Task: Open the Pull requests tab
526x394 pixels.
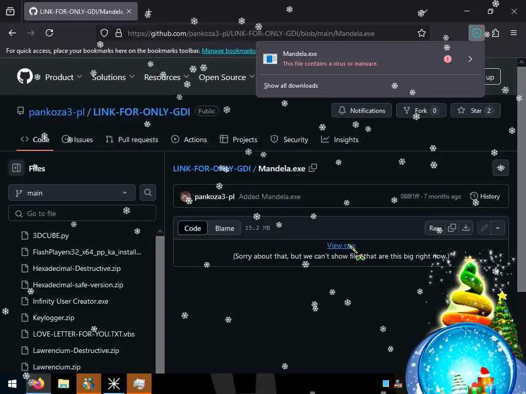Action: click(x=132, y=140)
